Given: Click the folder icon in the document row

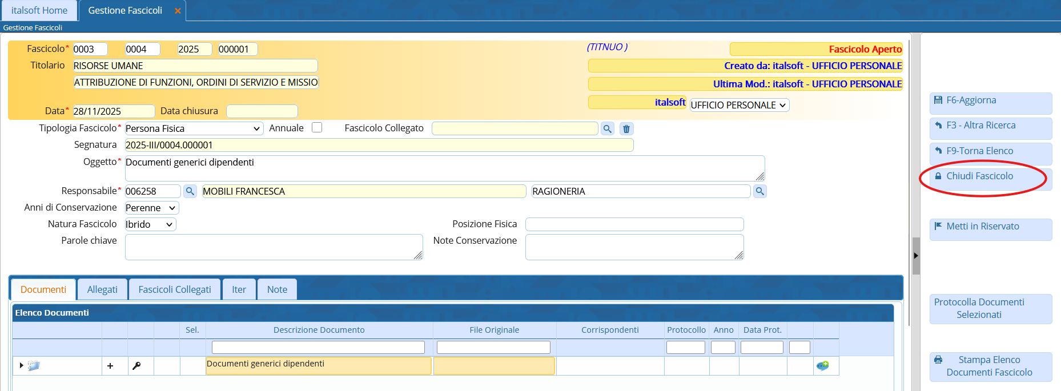Looking at the screenshot, I should pyautogui.click(x=34, y=366).
